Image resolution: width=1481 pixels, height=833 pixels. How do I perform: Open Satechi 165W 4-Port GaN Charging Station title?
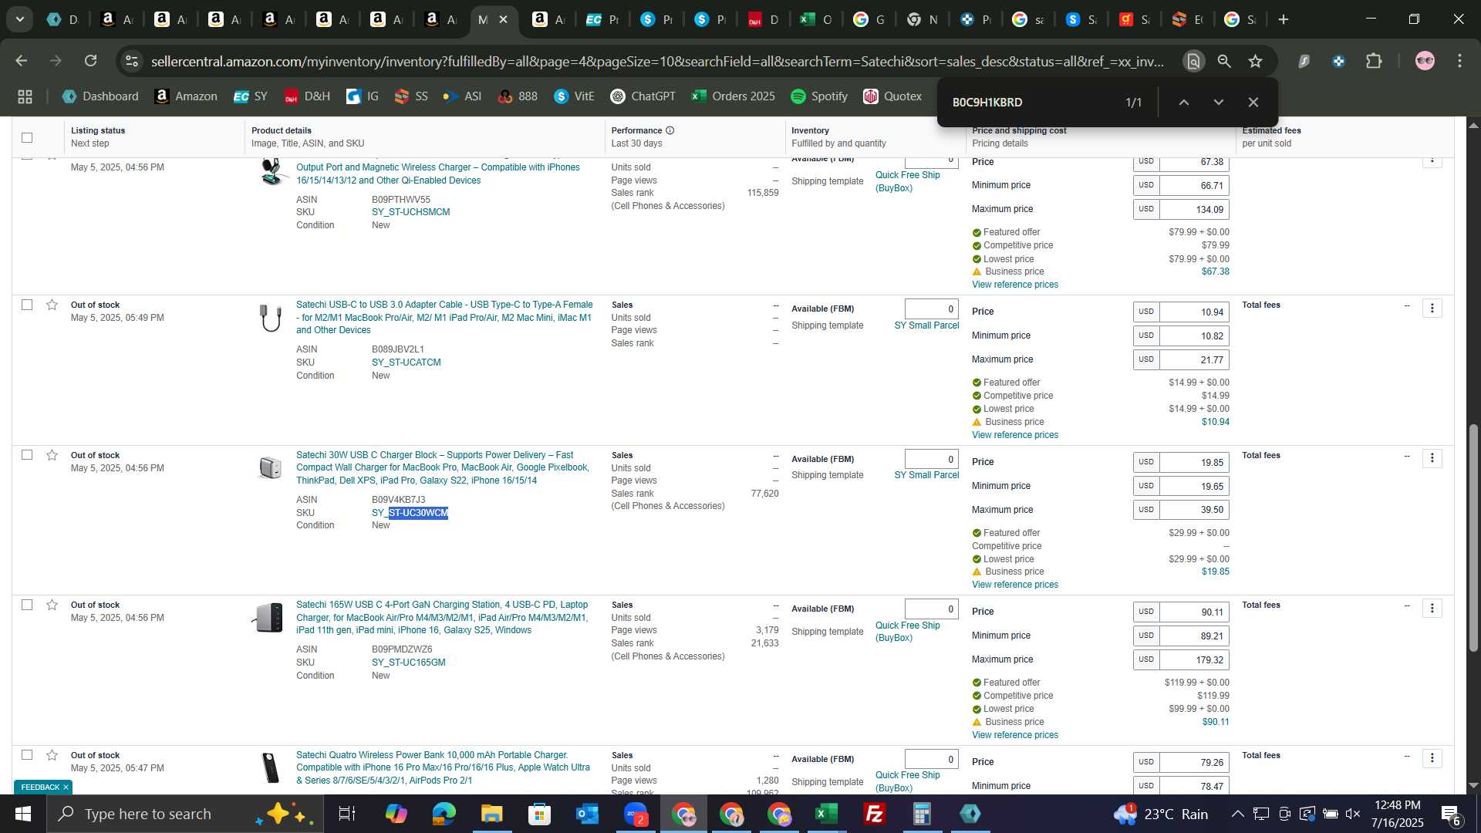coord(442,618)
